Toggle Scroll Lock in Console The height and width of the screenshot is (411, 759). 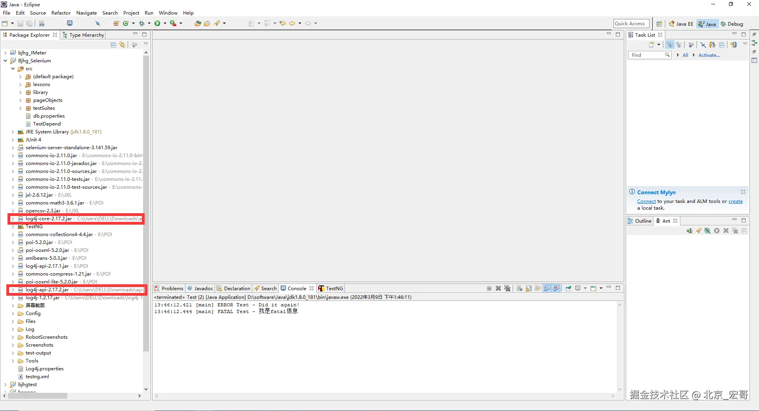click(529, 288)
